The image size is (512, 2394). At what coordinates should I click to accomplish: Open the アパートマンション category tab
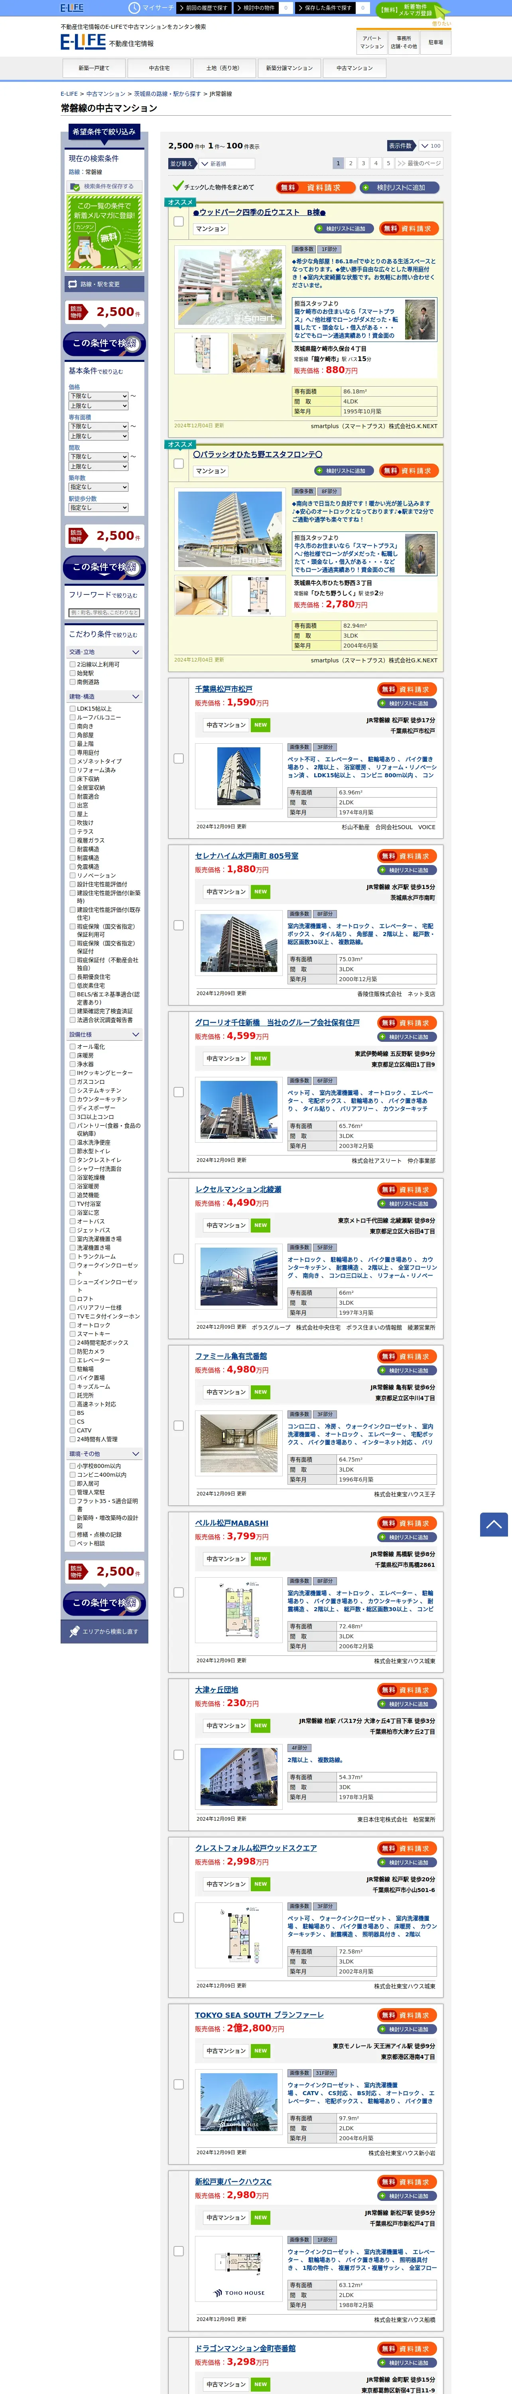[372, 43]
